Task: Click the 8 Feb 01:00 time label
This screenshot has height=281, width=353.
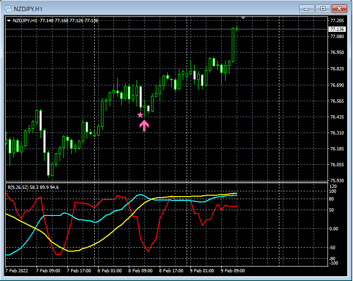Action: (x=110, y=270)
